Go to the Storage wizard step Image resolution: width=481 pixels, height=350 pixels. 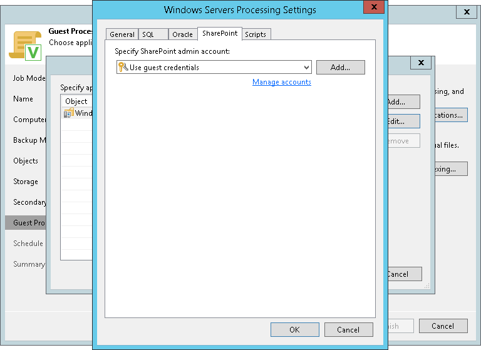point(26,182)
